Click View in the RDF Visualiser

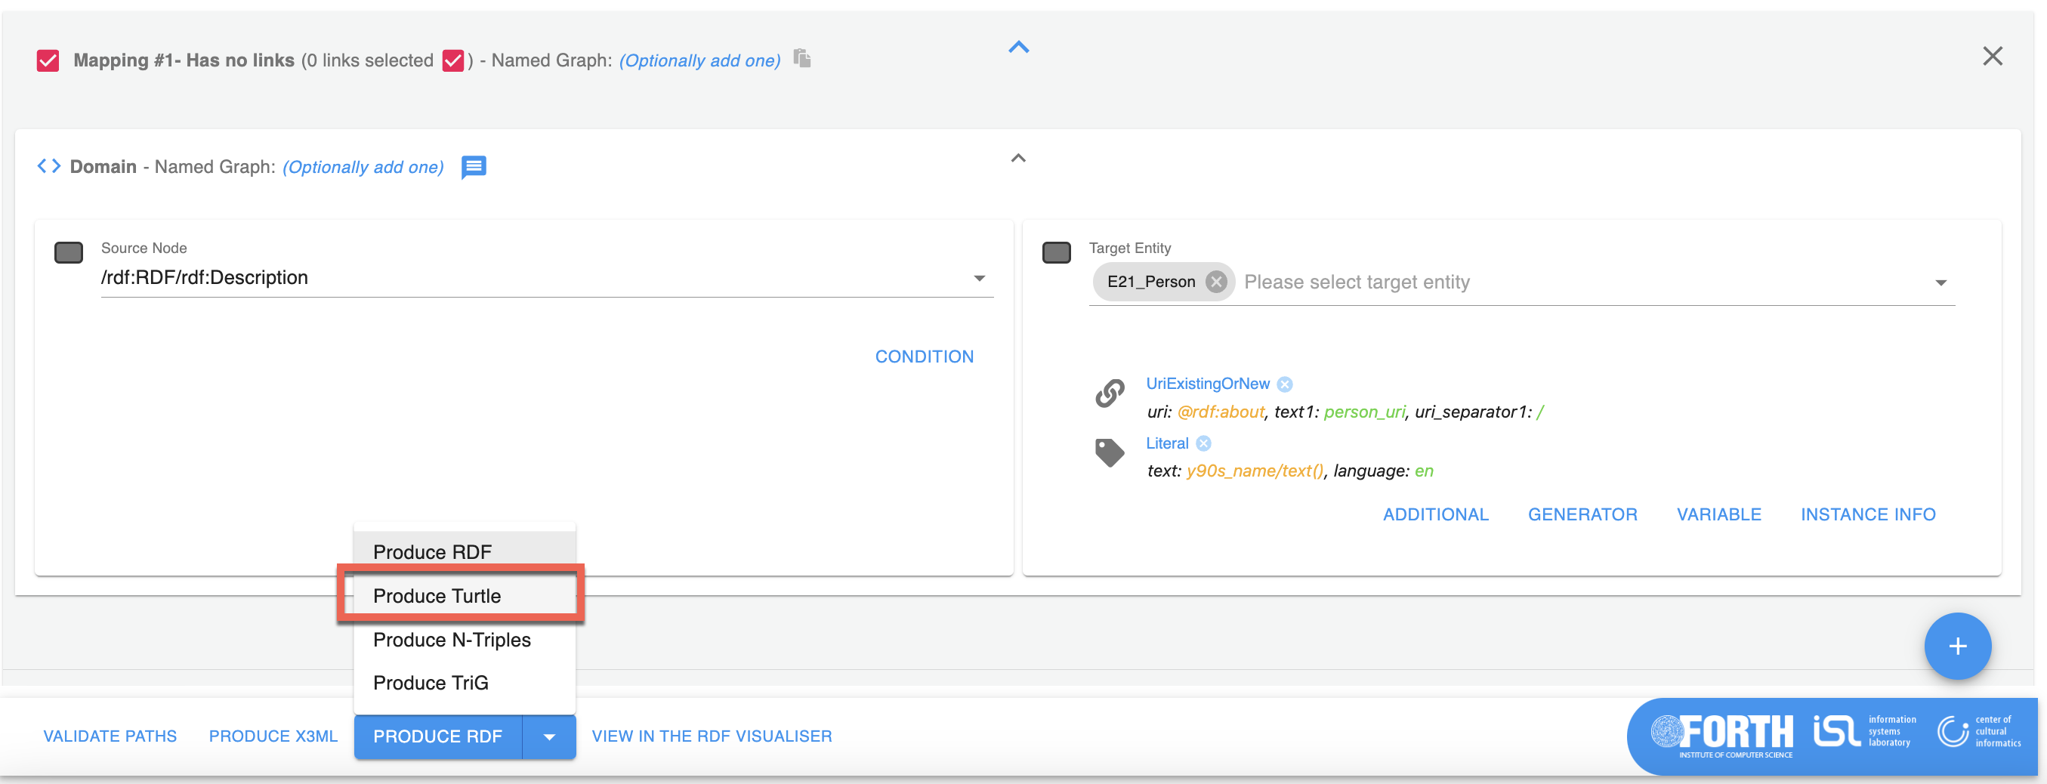tap(712, 736)
